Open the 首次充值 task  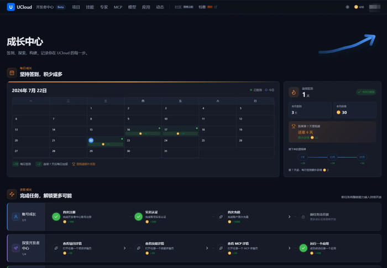click(238, 217)
